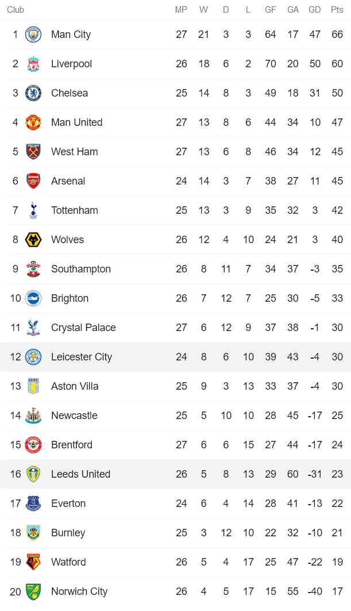Click the MP column header
Screen dimensions: 351x611
[x=181, y=10]
